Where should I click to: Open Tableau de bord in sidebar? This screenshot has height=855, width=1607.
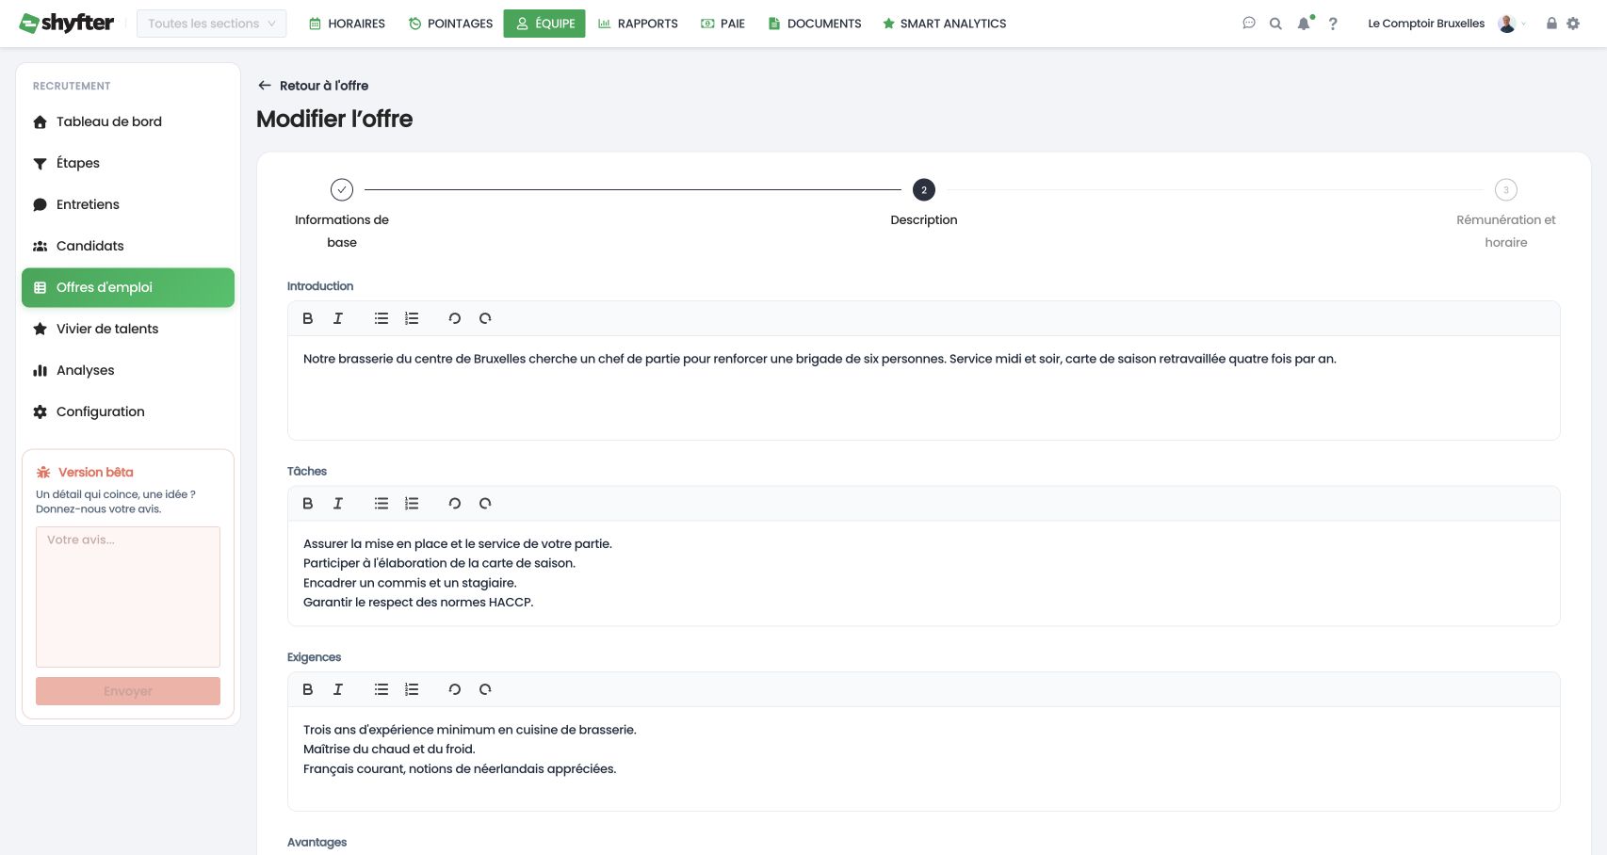[128, 121]
